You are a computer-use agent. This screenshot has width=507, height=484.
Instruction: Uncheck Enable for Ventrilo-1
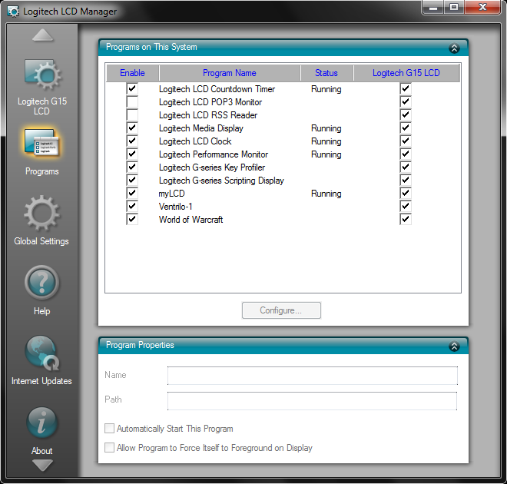coord(132,206)
